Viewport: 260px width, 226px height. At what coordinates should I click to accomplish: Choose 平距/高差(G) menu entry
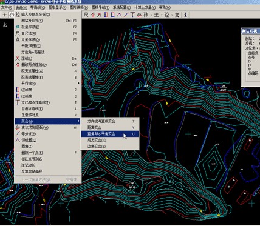tap(47, 46)
